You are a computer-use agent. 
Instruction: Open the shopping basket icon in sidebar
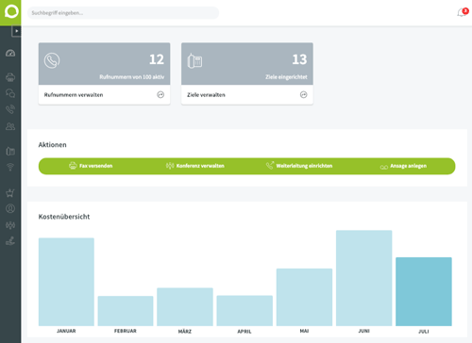[10, 192]
